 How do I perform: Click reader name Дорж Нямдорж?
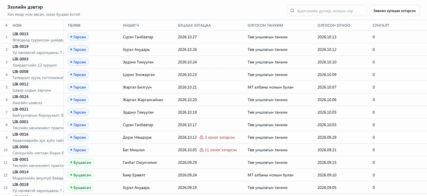(137, 137)
